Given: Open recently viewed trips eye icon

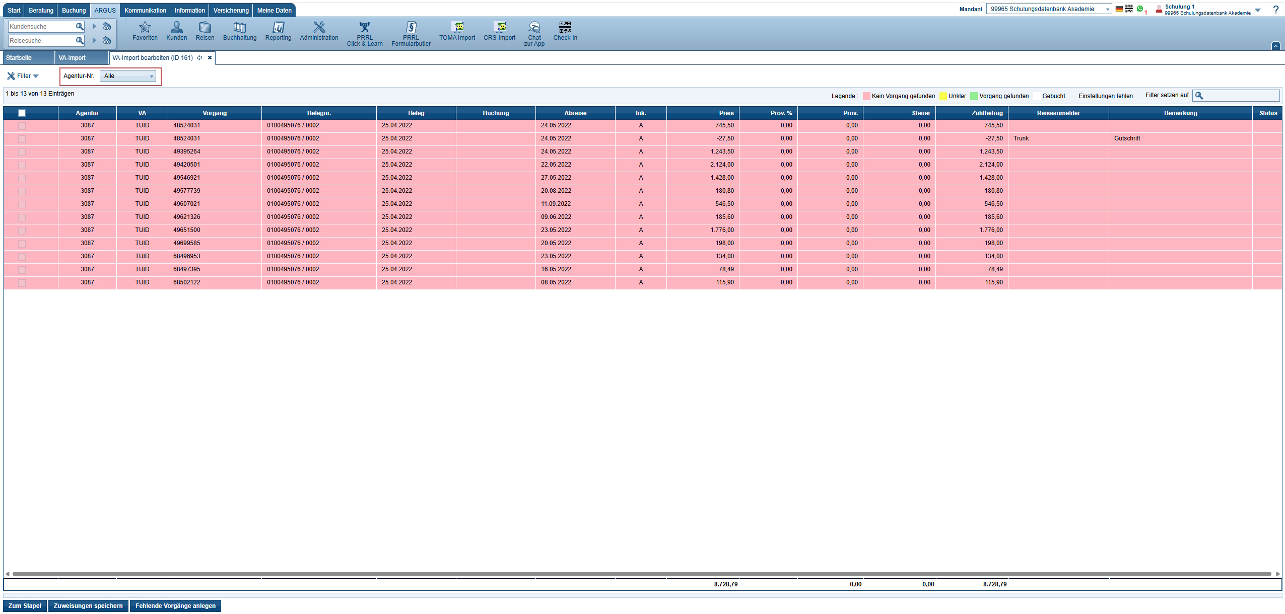Looking at the screenshot, I should (x=107, y=40).
